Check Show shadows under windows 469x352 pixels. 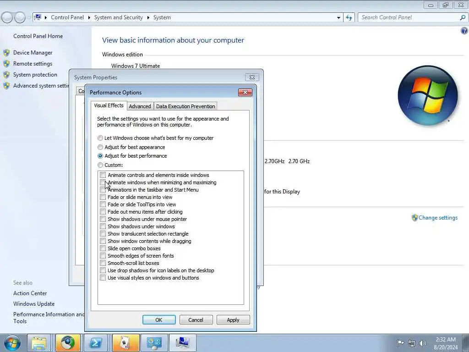click(103, 226)
